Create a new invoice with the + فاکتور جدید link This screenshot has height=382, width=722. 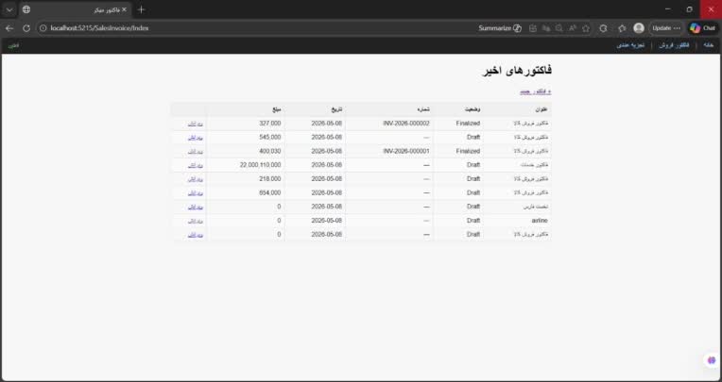tap(536, 91)
